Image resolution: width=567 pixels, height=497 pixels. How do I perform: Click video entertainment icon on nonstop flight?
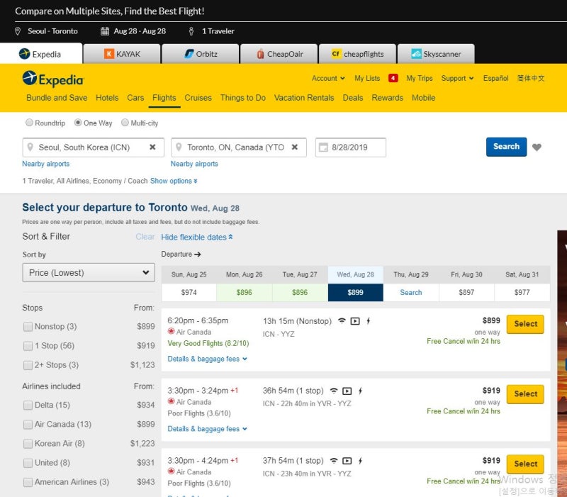355,321
